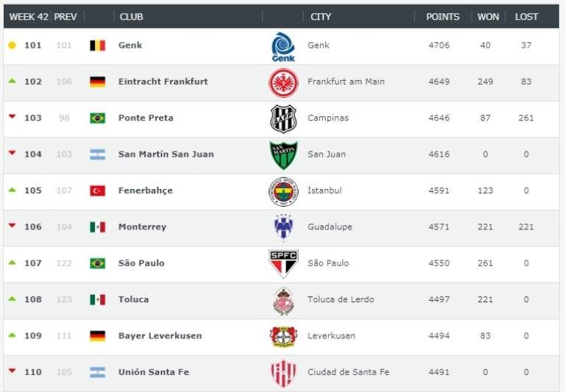
Task: Click the Genk club crest logo
Action: tap(283, 46)
